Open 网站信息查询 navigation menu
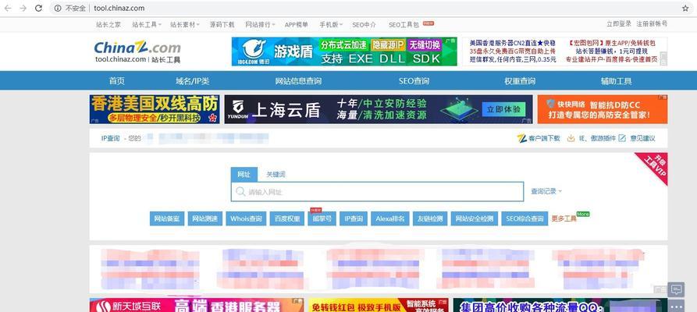The image size is (697, 312). pyautogui.click(x=298, y=81)
